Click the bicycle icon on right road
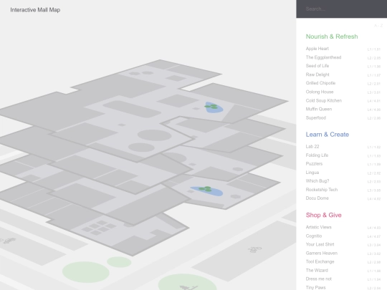Screen dimensions: 387x290 pyautogui.click(x=254, y=250)
